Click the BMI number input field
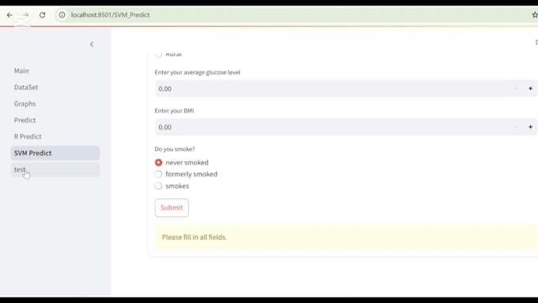 point(331,127)
